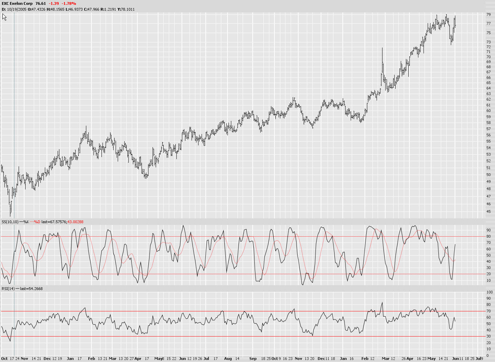Click the RSI(14) indicator label
The height and width of the screenshot is (362, 495).
tap(8, 289)
